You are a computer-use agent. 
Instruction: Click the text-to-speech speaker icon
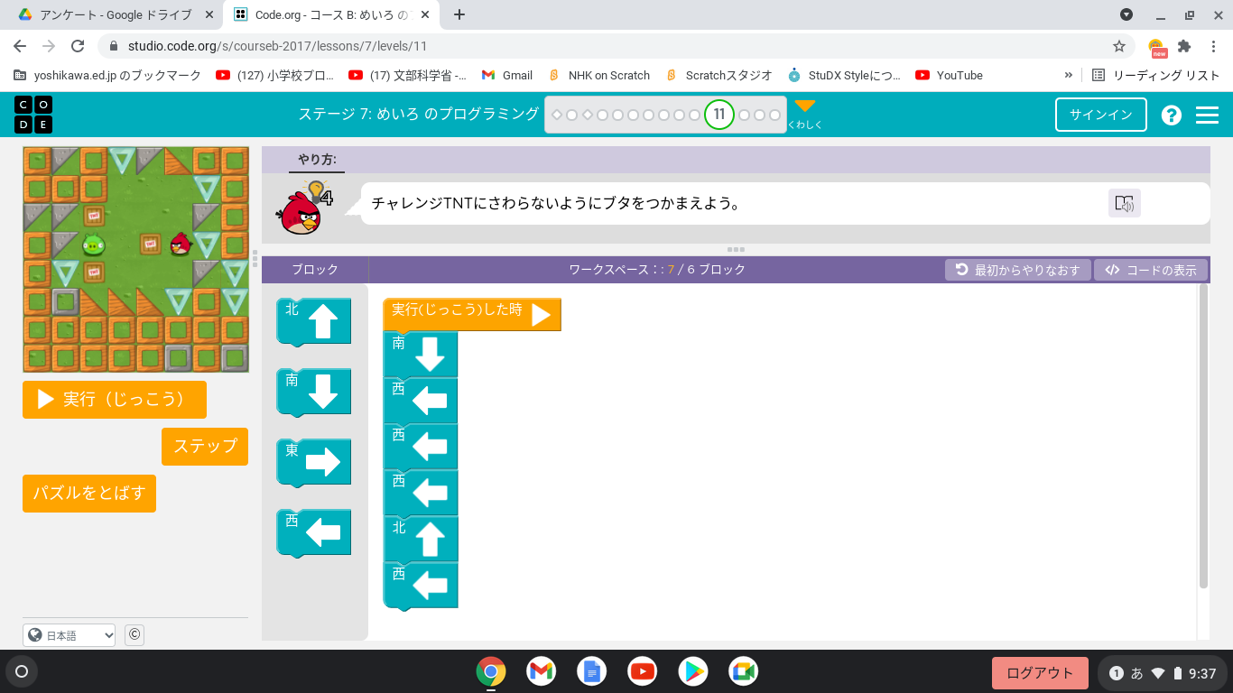pos(1125,203)
